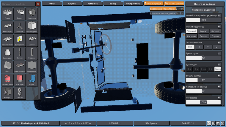226x127 pixels.
Task: Open the Брики brick category
Action: [7, 14]
